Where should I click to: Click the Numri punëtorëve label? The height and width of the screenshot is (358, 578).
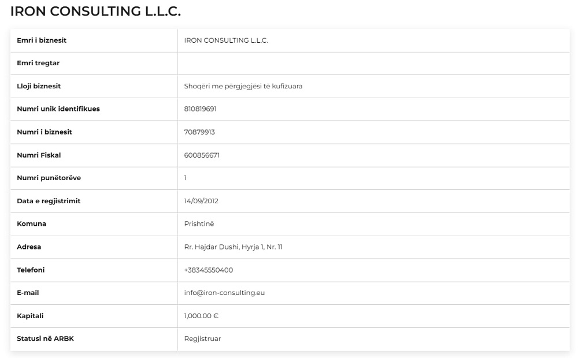[x=49, y=178]
